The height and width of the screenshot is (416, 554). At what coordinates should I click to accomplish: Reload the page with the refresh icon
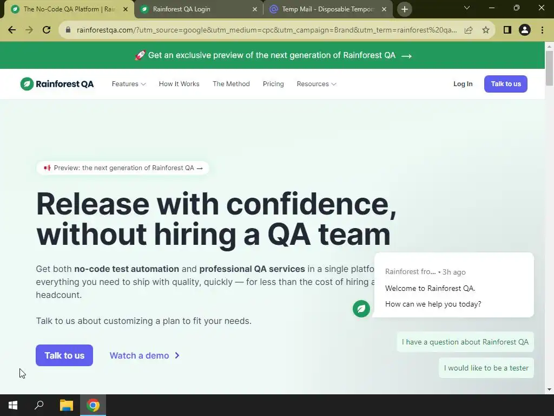pyautogui.click(x=47, y=30)
